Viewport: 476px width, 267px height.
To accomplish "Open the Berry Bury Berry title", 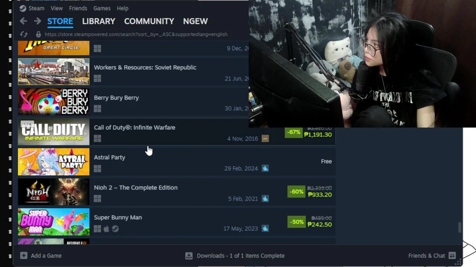I will point(116,98).
